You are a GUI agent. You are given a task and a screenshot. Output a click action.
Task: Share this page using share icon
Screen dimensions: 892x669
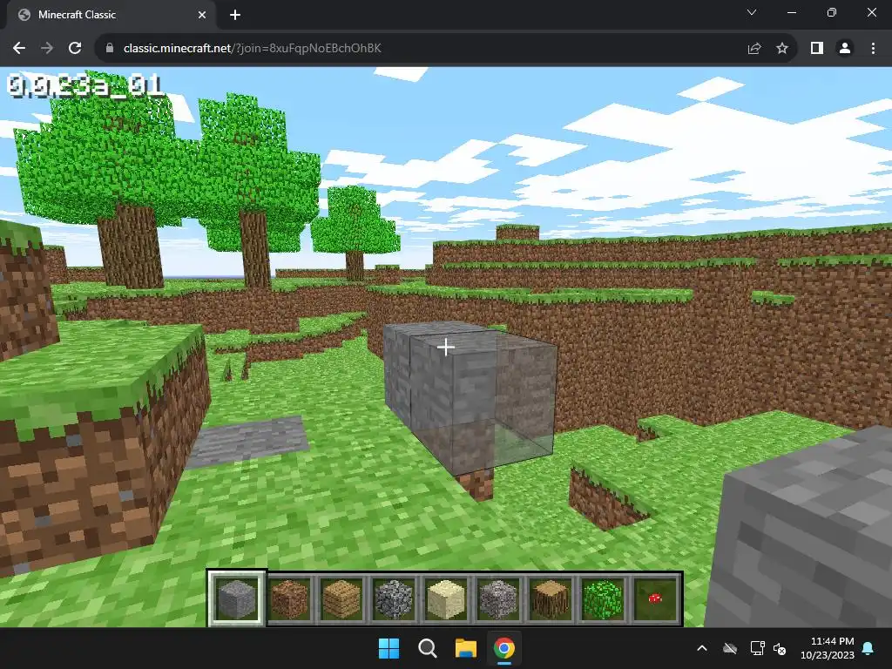(754, 49)
